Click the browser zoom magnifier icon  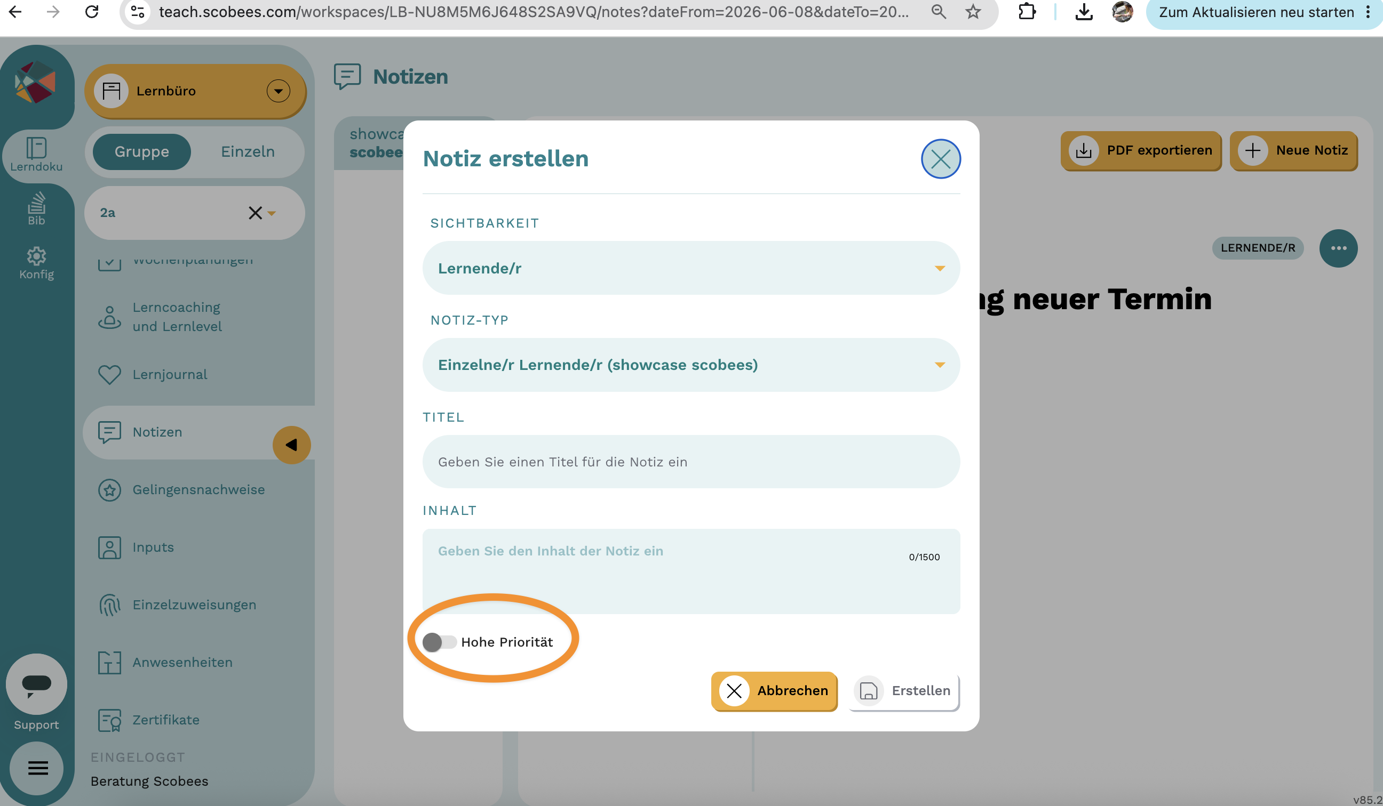coord(939,12)
